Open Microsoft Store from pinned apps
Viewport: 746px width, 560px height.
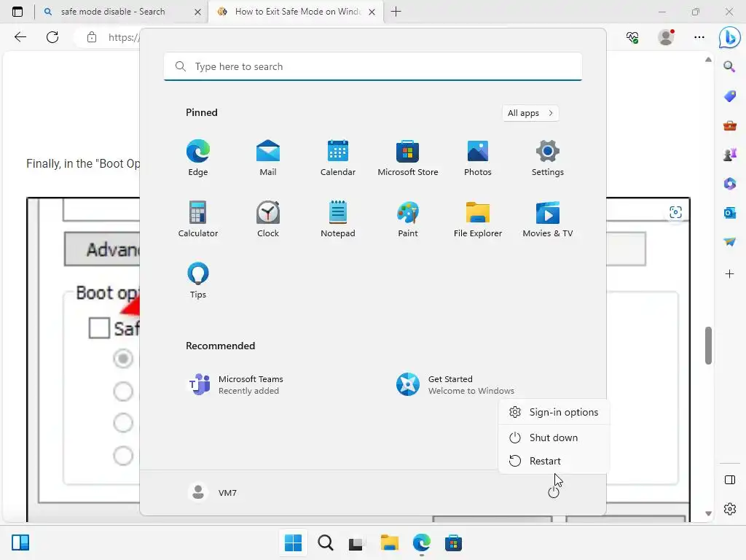[408, 157]
